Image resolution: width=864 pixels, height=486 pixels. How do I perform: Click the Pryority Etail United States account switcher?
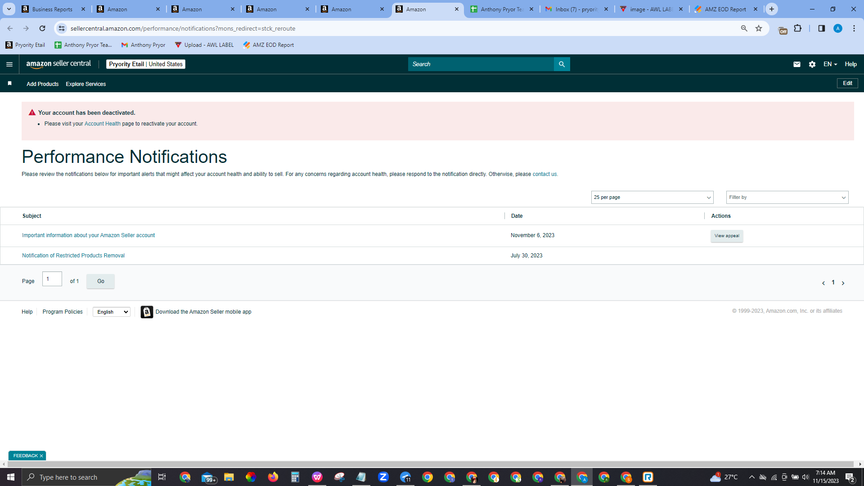pos(146,64)
